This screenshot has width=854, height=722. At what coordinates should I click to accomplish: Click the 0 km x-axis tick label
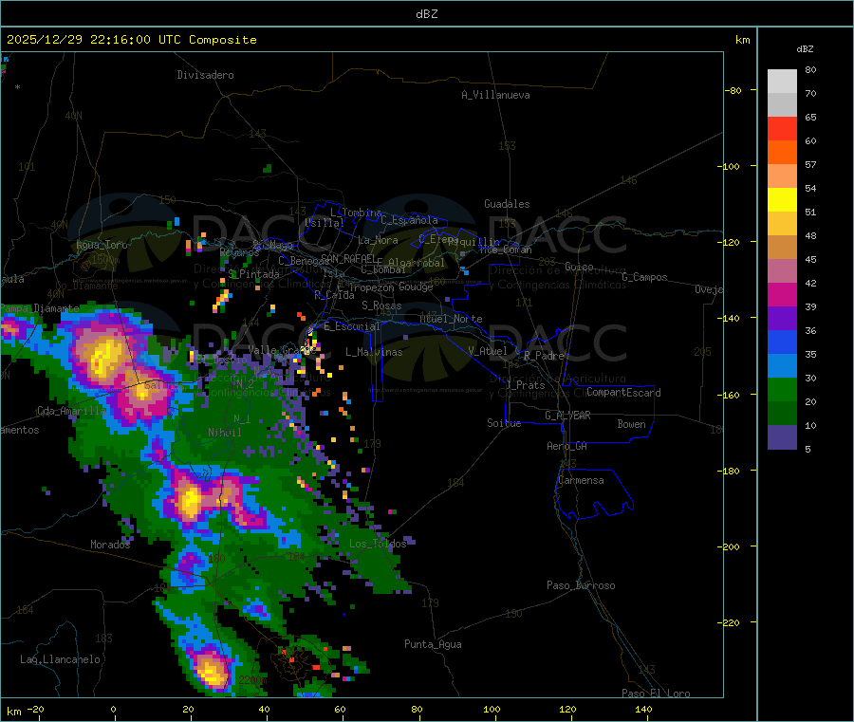[x=113, y=709]
